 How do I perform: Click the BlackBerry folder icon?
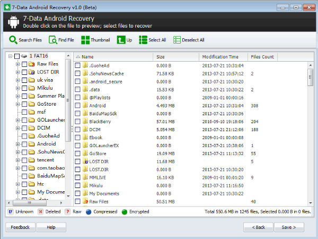click(85, 121)
